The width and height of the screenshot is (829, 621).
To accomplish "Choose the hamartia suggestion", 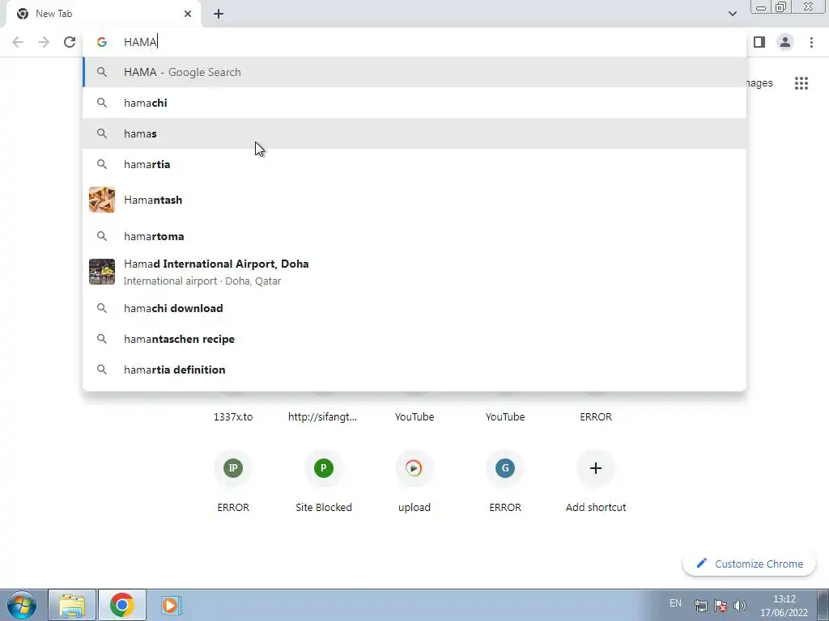I will [414, 163].
